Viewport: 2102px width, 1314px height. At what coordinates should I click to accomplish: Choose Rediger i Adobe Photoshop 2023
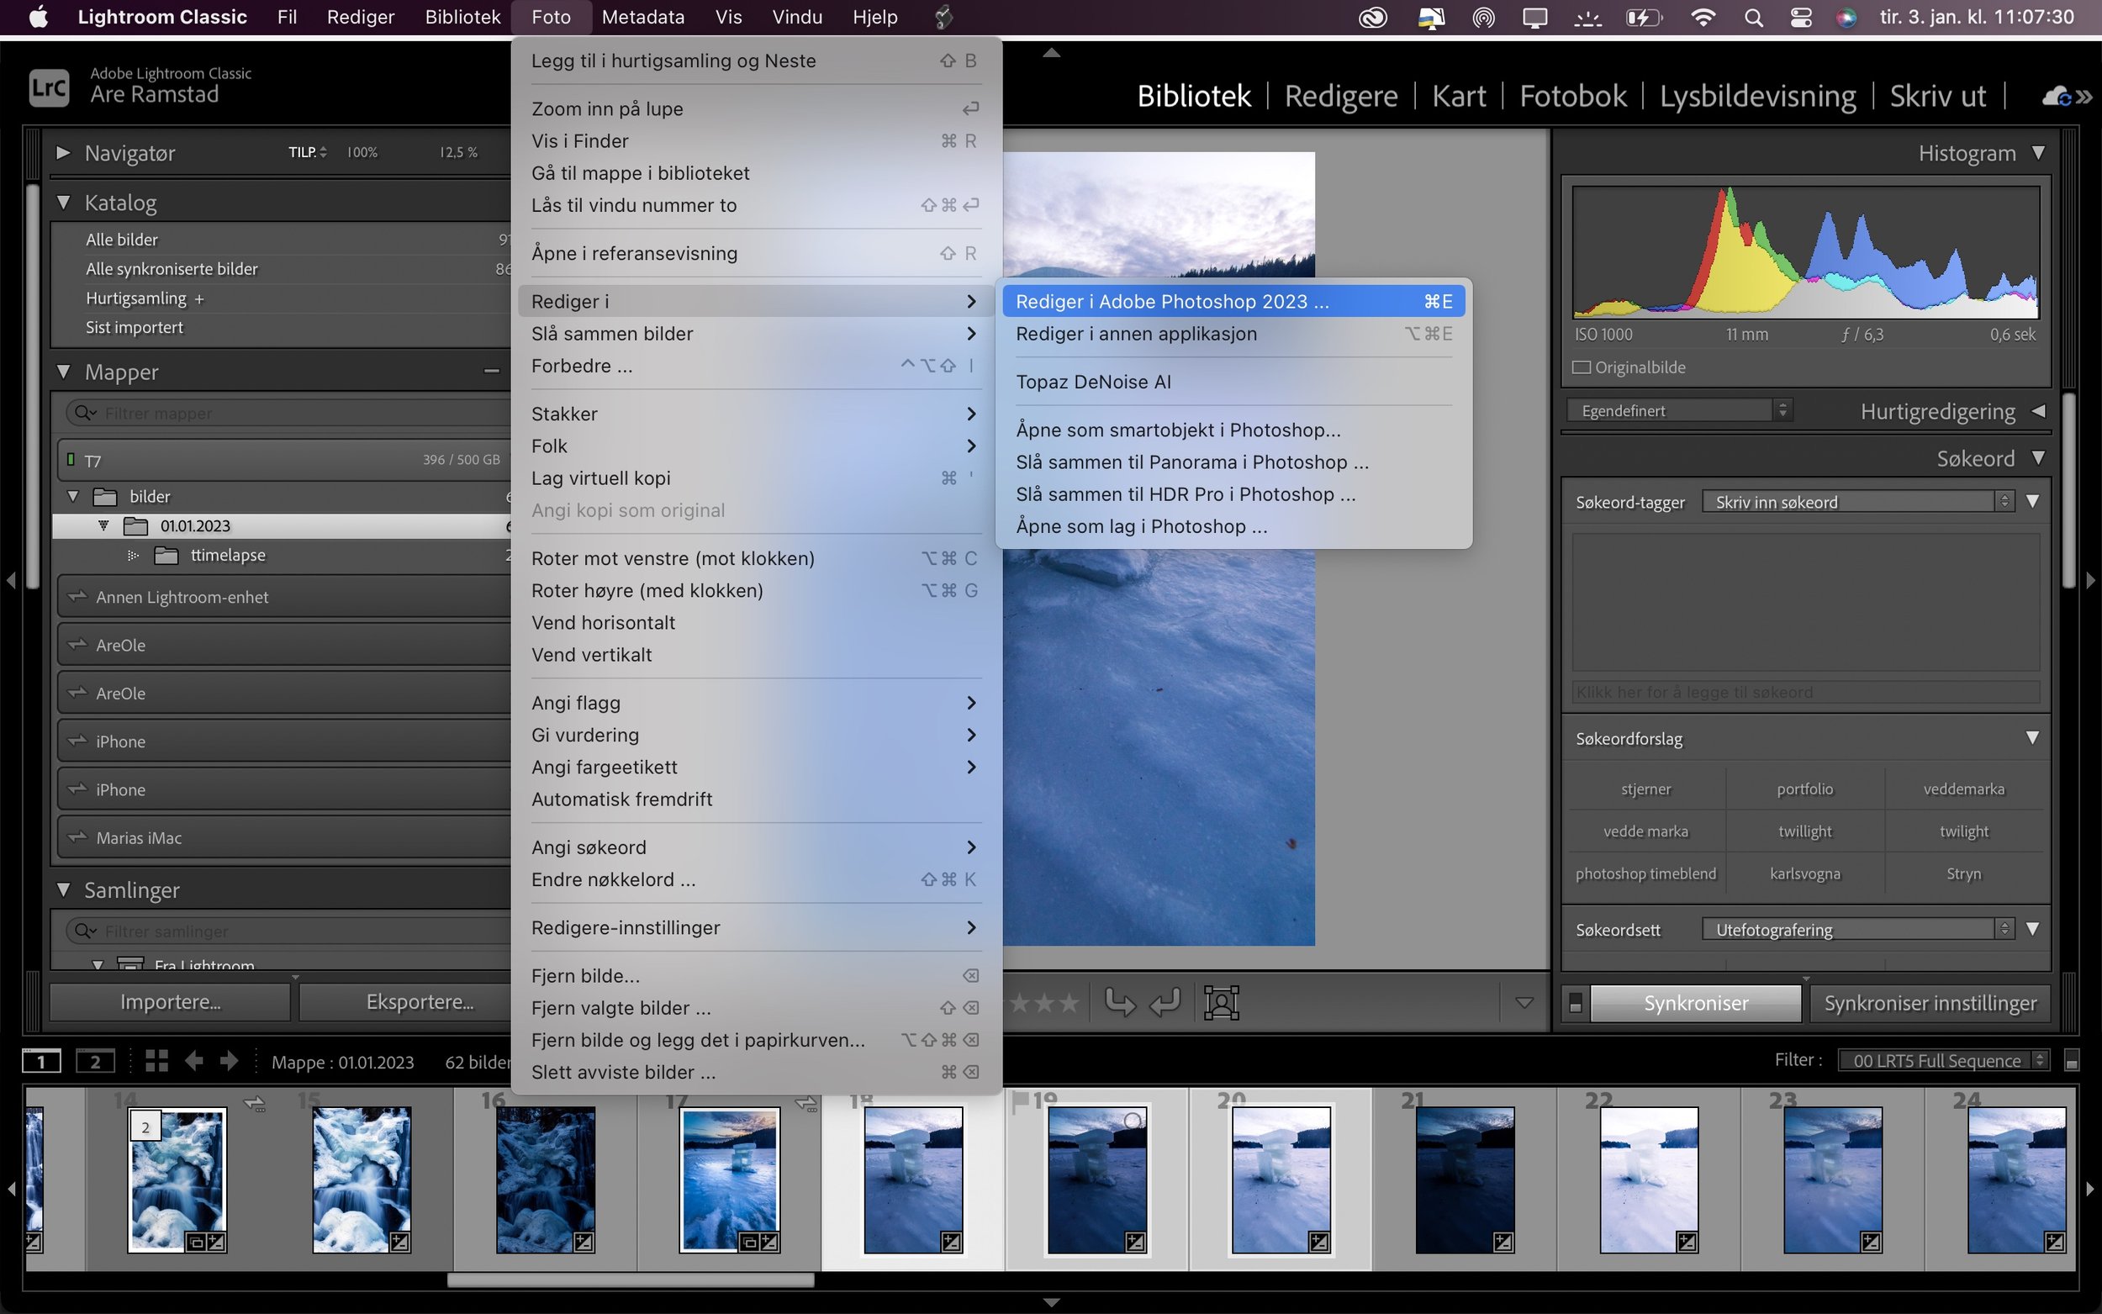tap(1233, 302)
